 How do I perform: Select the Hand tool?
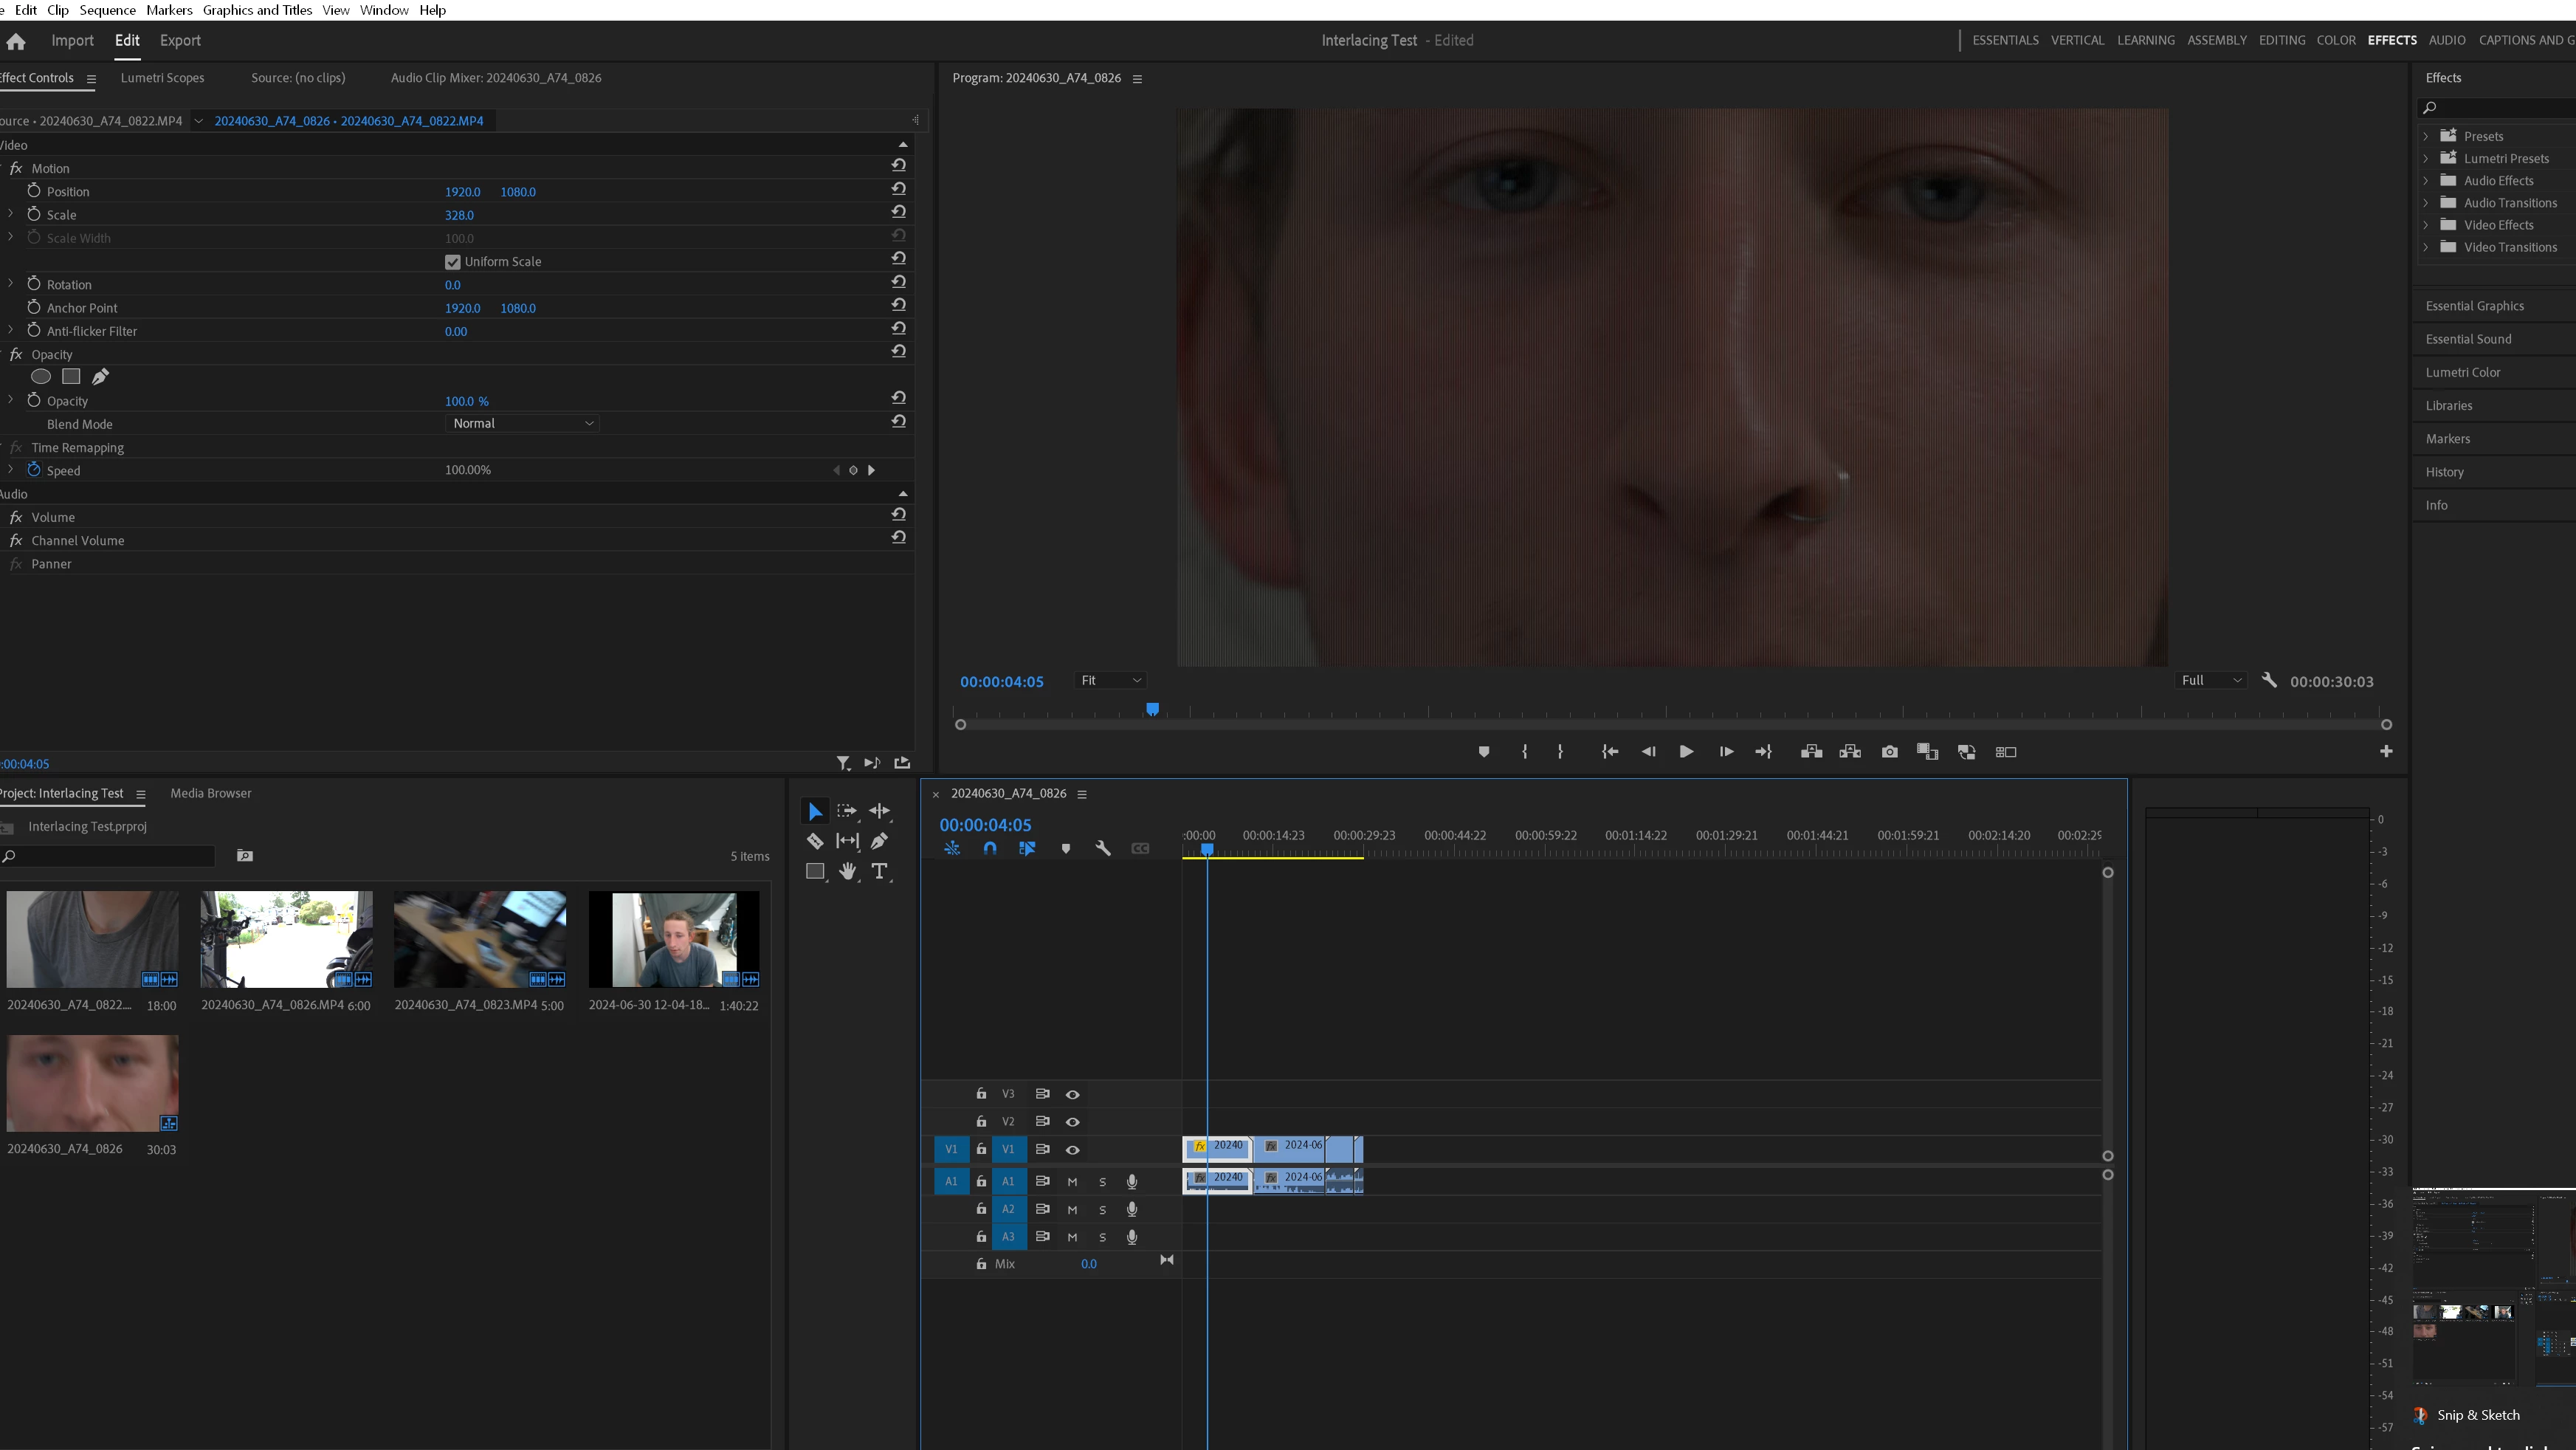point(847,871)
